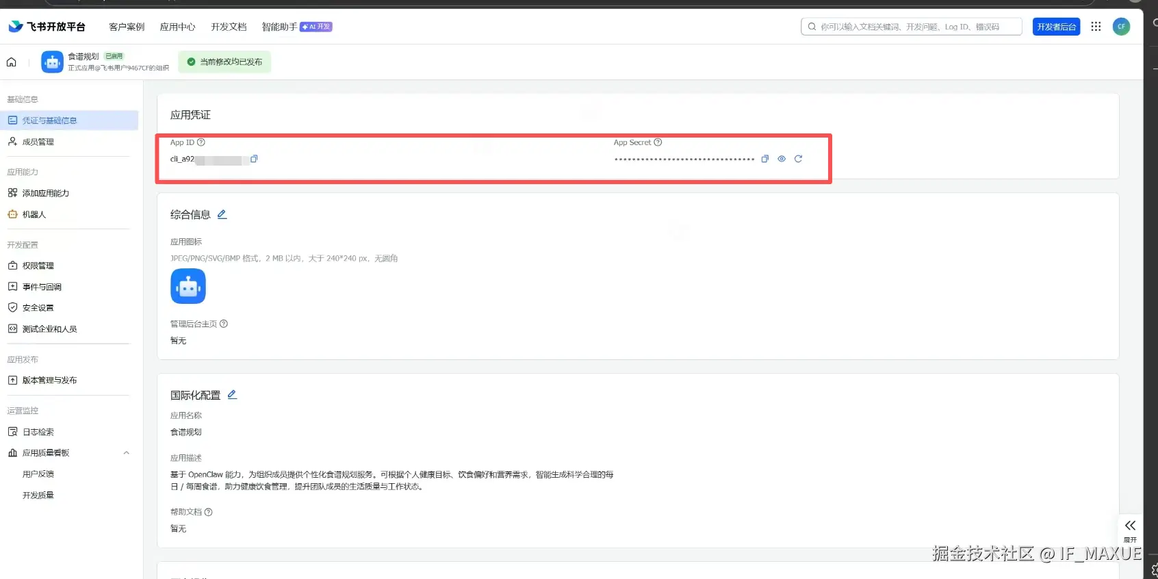Click the 已启用 status tag
Screen dimensions: 1158x579
point(114,56)
